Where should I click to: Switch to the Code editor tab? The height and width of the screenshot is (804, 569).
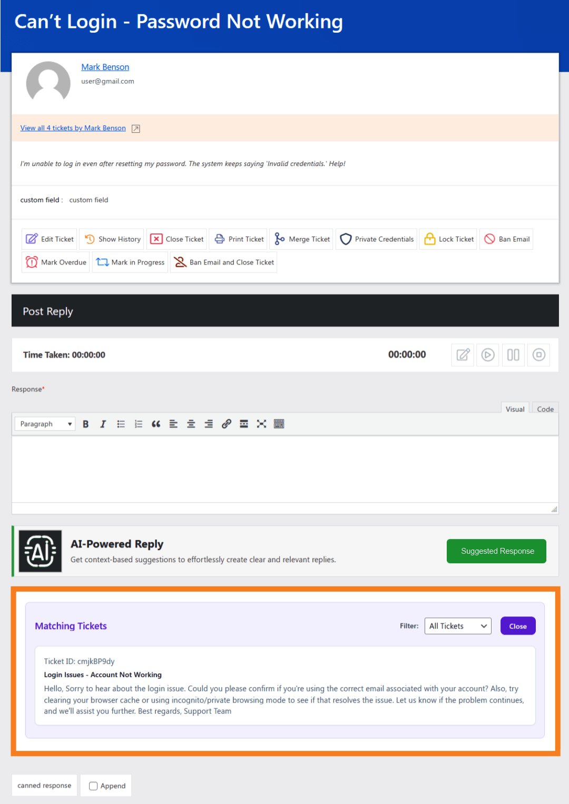pyautogui.click(x=545, y=409)
